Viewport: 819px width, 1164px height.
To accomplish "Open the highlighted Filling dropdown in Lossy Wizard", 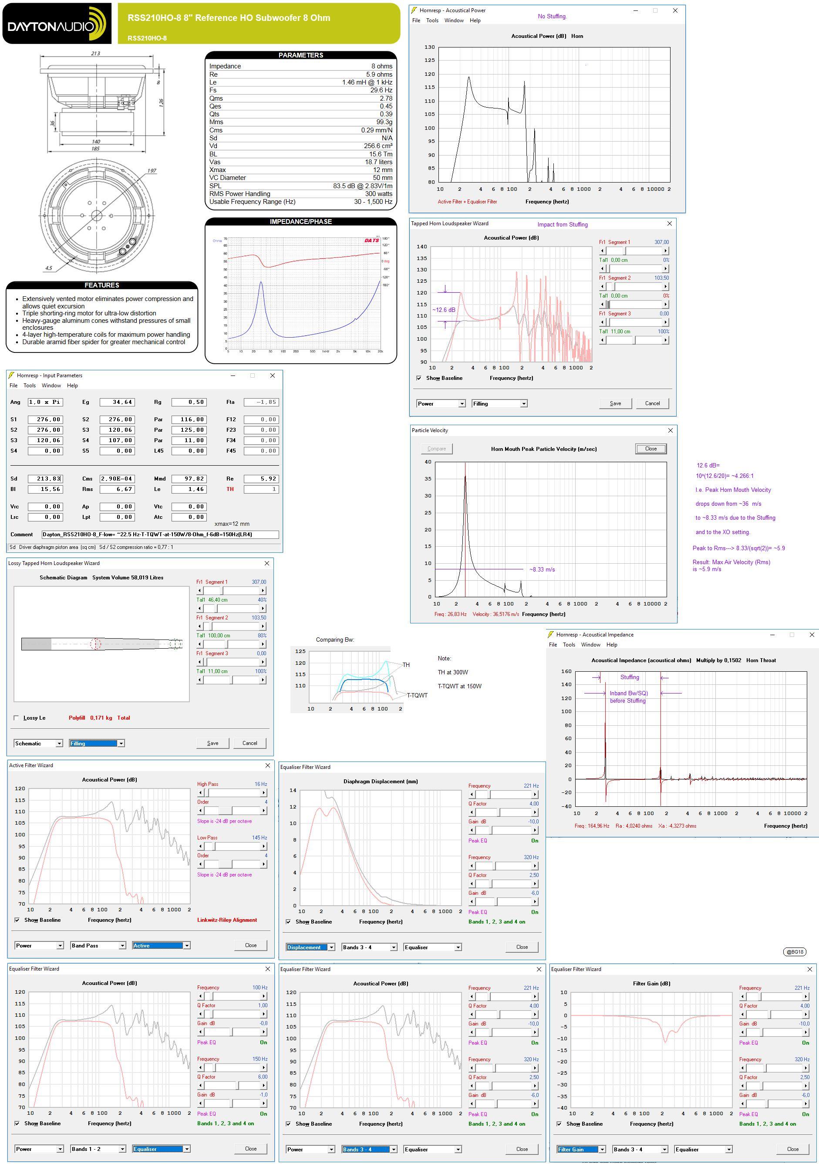I will 97,743.
